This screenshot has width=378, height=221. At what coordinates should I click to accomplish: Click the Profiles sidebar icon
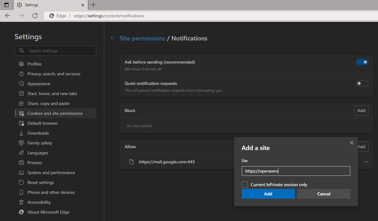coord(21,64)
